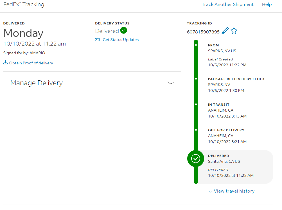Click the From Sparks NV timeline dot
282x210 pixels.
[x=196, y=45]
